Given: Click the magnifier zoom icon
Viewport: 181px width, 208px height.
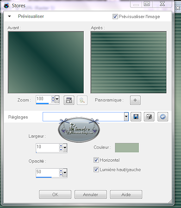Looking at the screenshot, I should click(x=82, y=100).
